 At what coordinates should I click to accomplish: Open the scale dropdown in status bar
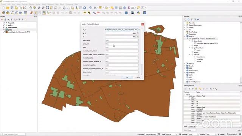pos(177,134)
